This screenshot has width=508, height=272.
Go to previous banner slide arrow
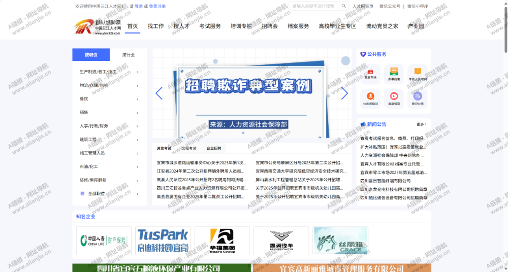click(x=159, y=93)
